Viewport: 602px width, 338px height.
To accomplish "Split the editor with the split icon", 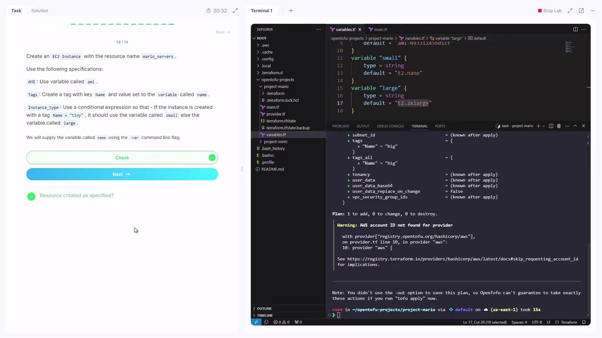I will [x=575, y=29].
